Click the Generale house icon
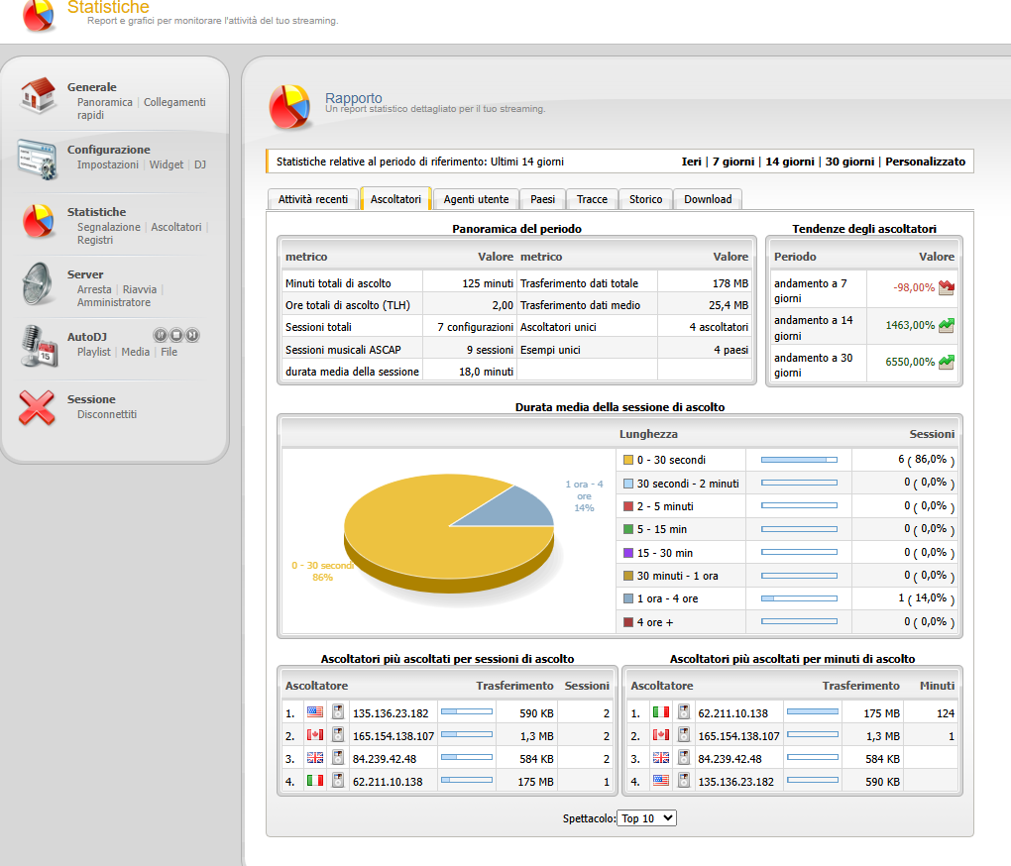Screen dimensions: 1011x866 click(x=38, y=96)
